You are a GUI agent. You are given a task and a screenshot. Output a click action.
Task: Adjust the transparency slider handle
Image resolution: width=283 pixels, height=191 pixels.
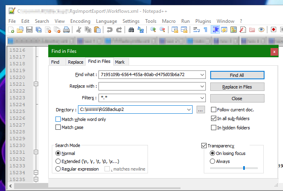(244, 168)
